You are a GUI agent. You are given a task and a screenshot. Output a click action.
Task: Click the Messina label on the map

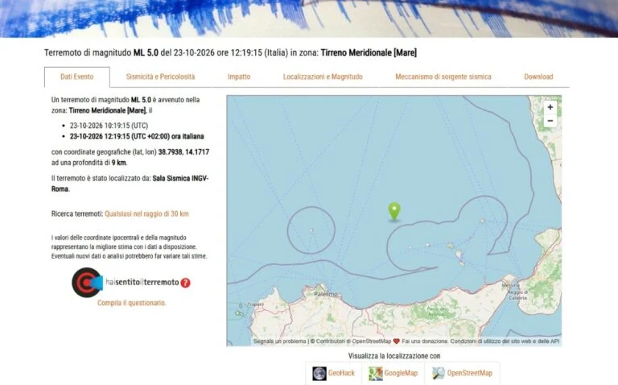click(511, 285)
